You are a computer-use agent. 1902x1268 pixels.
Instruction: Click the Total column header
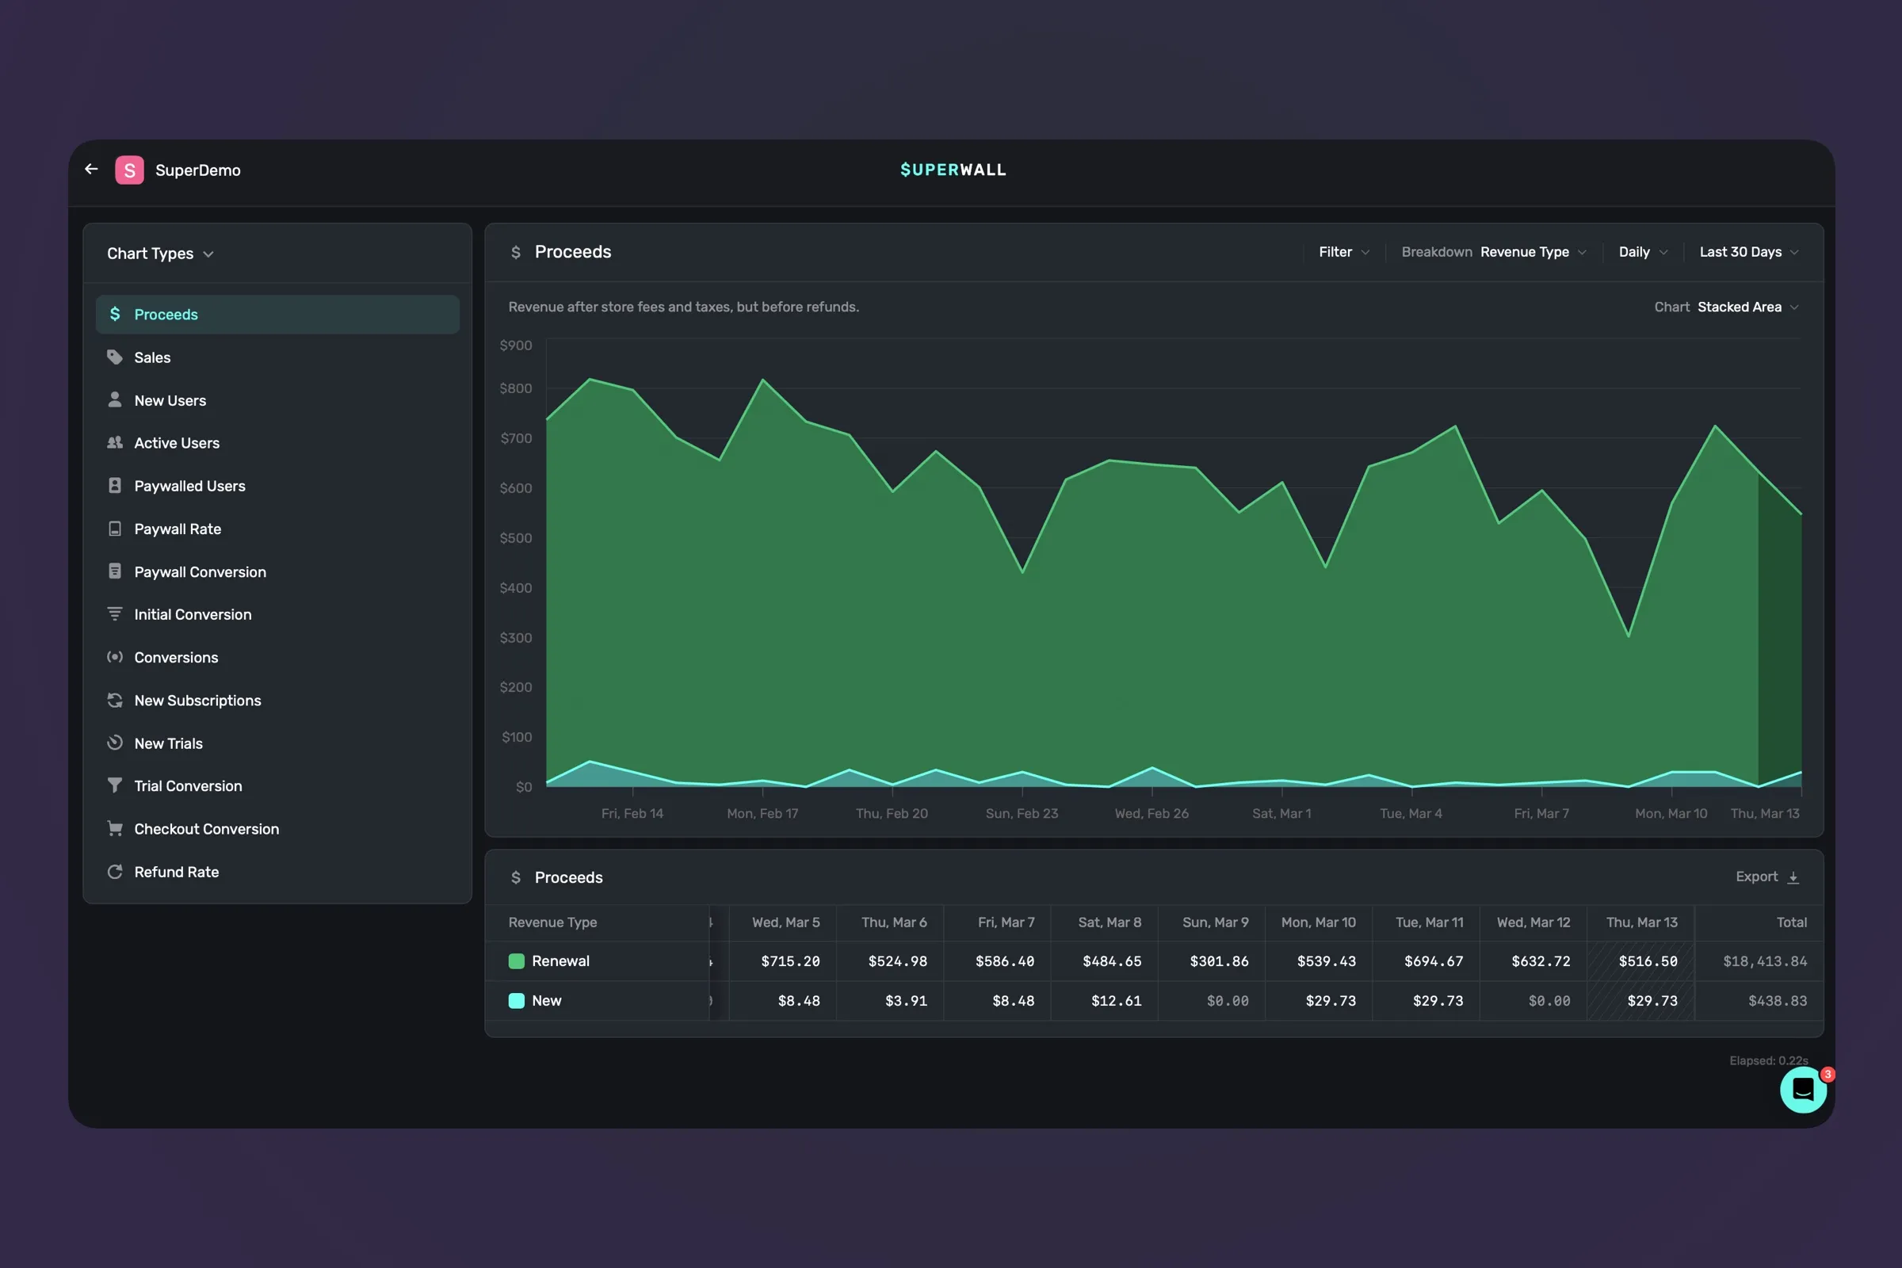tap(1791, 922)
